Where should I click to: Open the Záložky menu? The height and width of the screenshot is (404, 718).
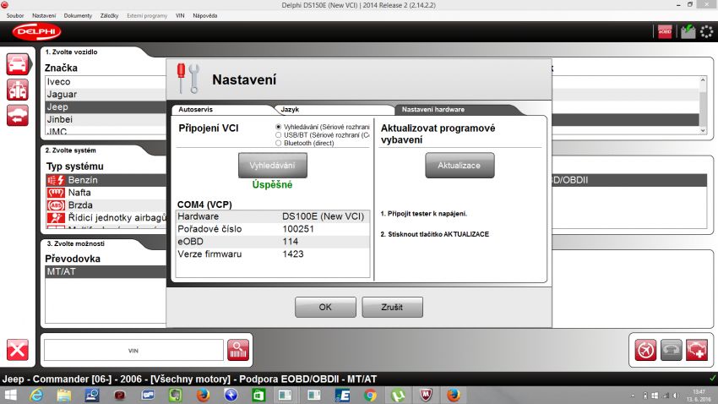110,15
